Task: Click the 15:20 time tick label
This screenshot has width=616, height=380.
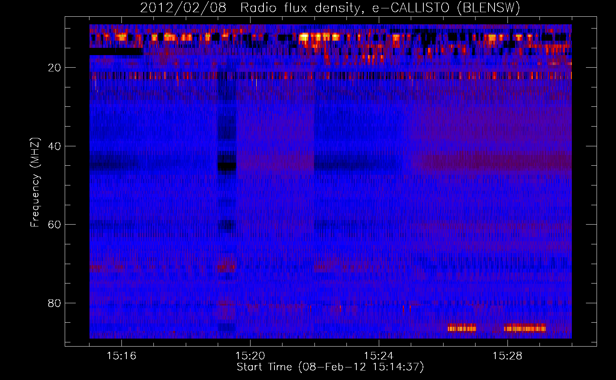Action: pos(250,356)
